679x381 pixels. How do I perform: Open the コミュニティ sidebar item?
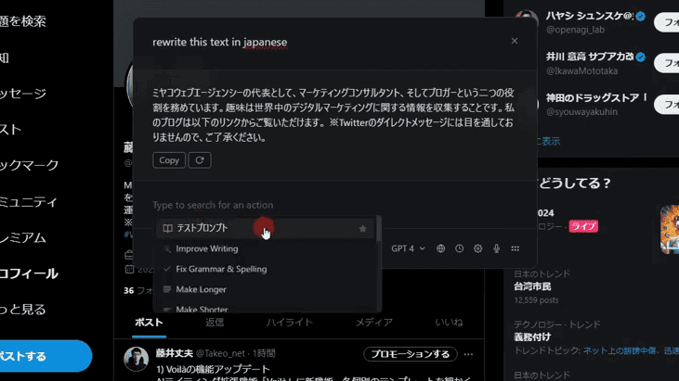[x=29, y=202]
